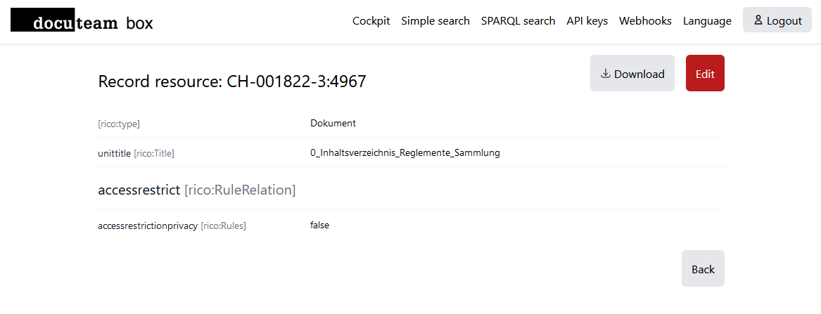Go to Simple search
Viewport: 821px width, 314px height.
pyautogui.click(x=435, y=21)
